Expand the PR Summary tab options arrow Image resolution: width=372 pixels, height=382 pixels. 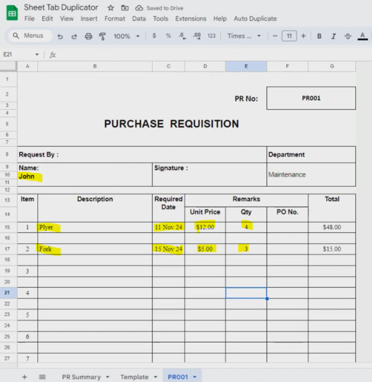pyautogui.click(x=108, y=377)
